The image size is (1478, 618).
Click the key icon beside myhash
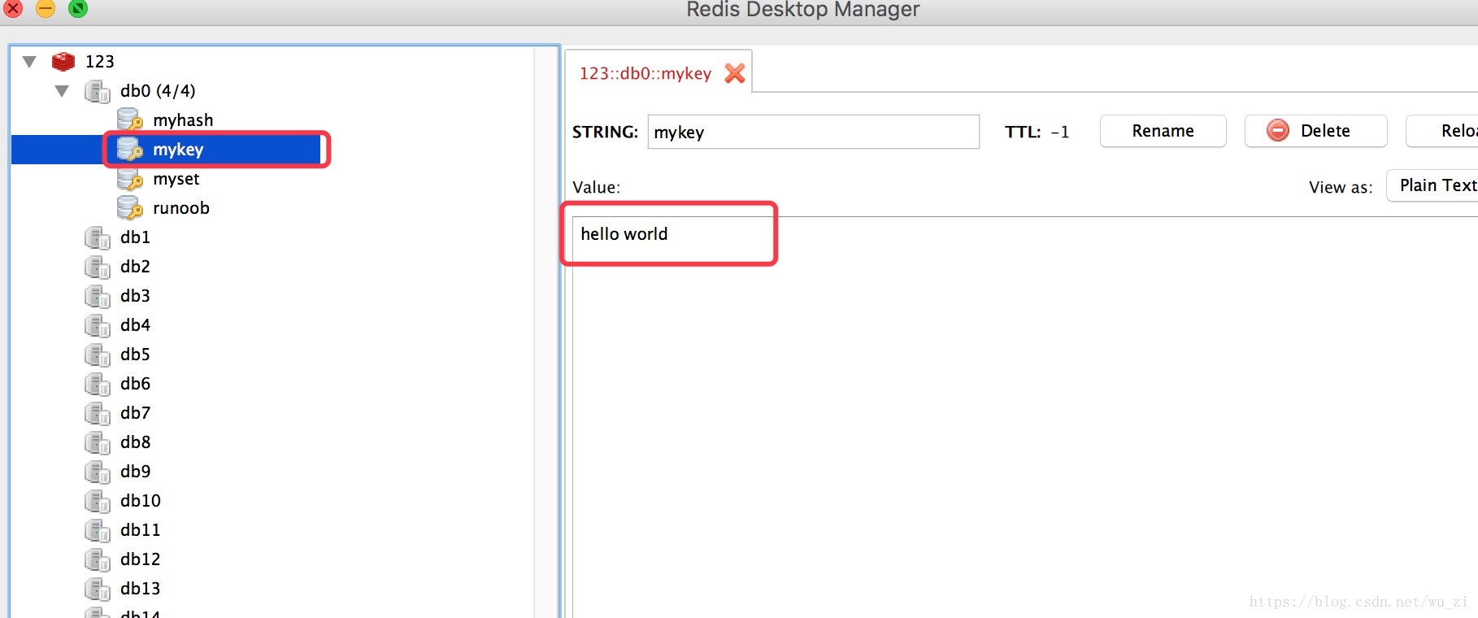[x=130, y=120]
